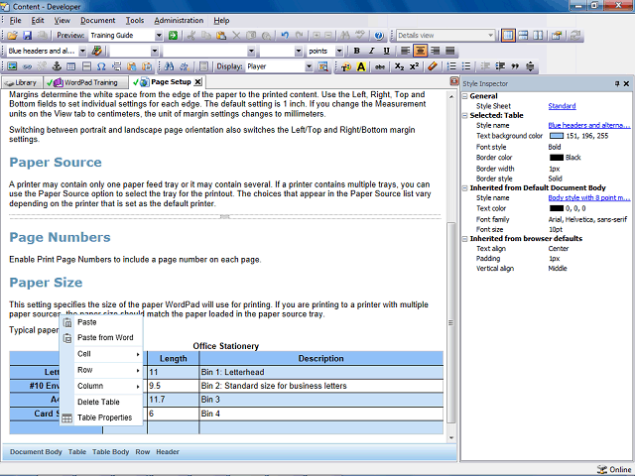This screenshot has width=635, height=476.
Task: Click the Border color black swatch
Action: (557, 158)
